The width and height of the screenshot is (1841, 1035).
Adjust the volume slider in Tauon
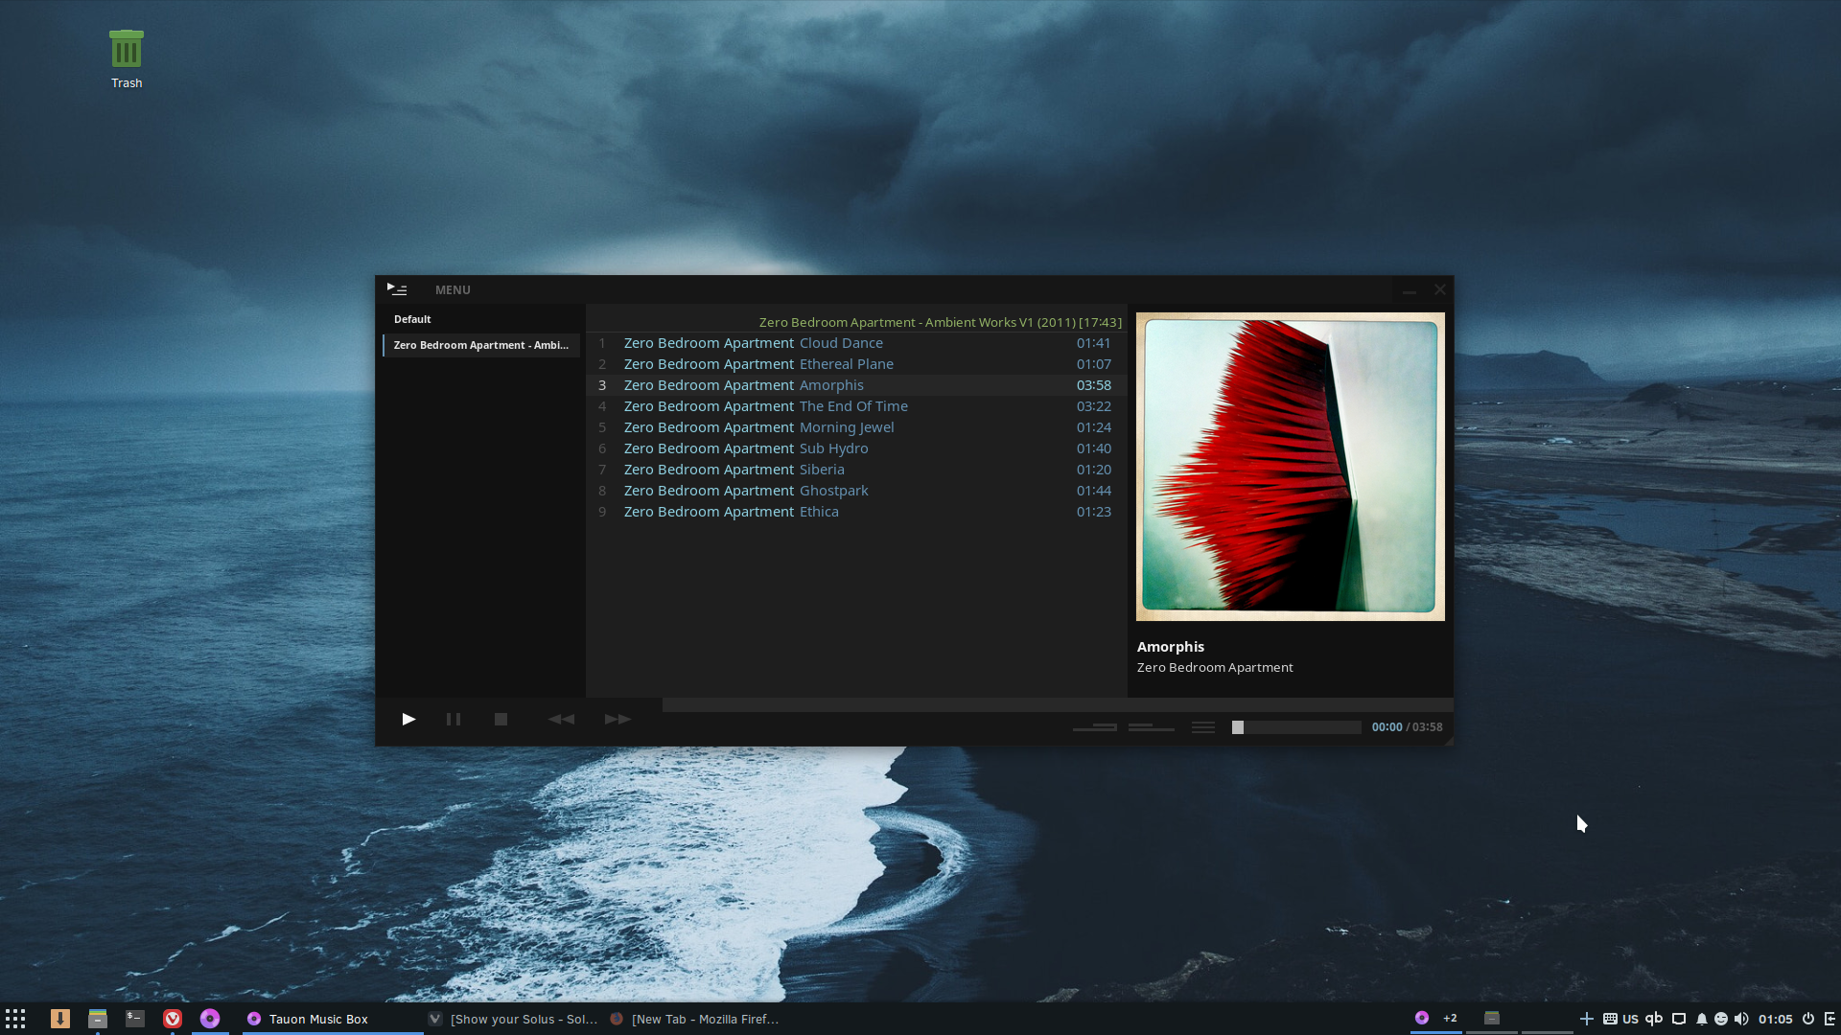(1296, 727)
